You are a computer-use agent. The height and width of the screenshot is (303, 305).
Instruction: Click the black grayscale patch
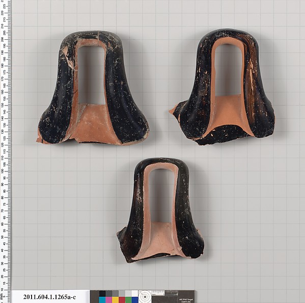(102, 293)
